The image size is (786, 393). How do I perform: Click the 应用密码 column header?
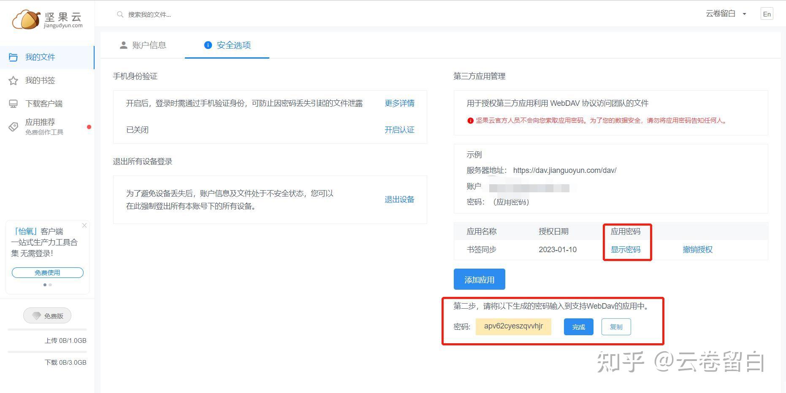(626, 231)
